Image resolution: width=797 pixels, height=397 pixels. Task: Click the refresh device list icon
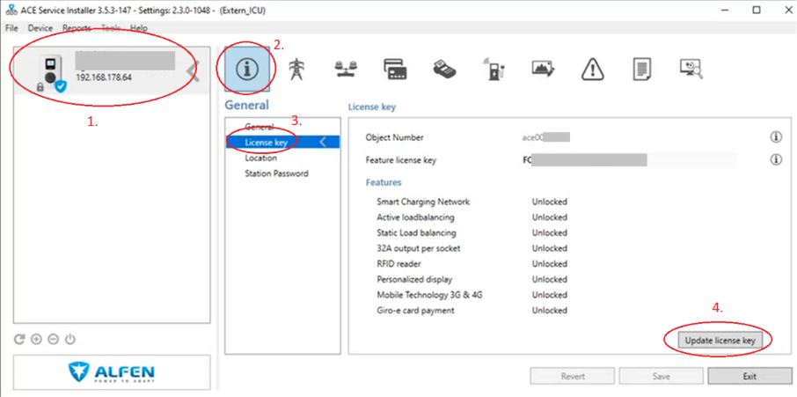pyautogui.click(x=19, y=340)
